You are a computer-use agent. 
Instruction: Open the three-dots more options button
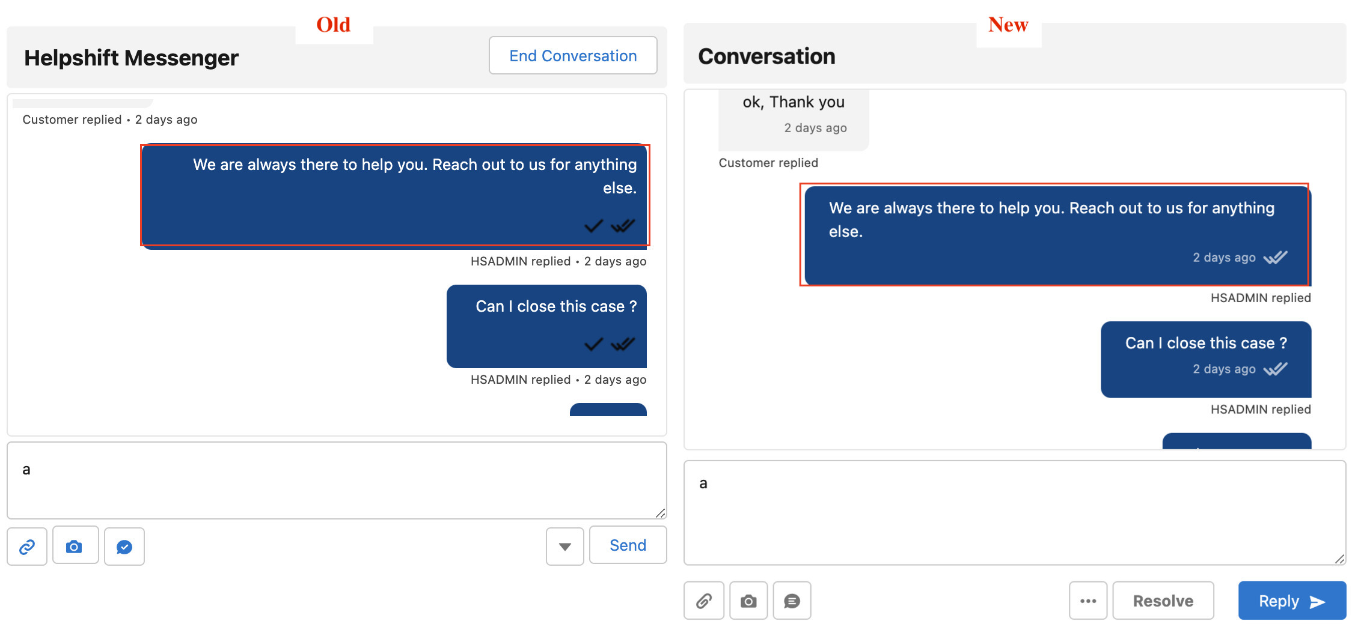point(1087,601)
